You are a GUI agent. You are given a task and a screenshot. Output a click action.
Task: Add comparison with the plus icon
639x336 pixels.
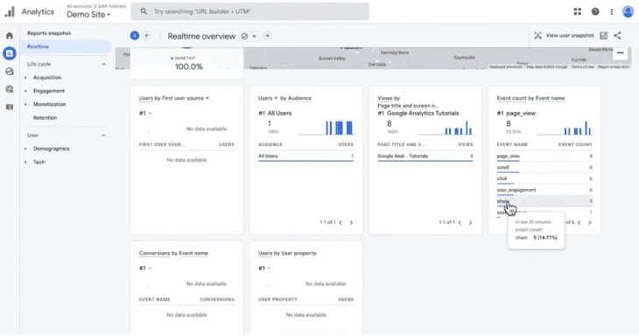click(x=147, y=35)
